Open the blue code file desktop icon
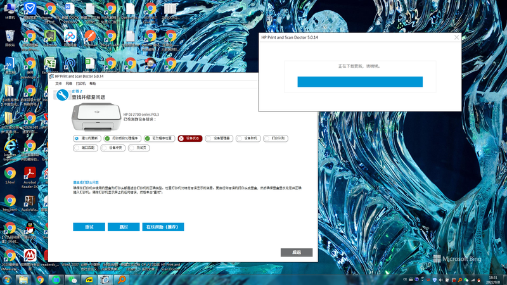Viewport: 507px width, 285px height. (10, 65)
